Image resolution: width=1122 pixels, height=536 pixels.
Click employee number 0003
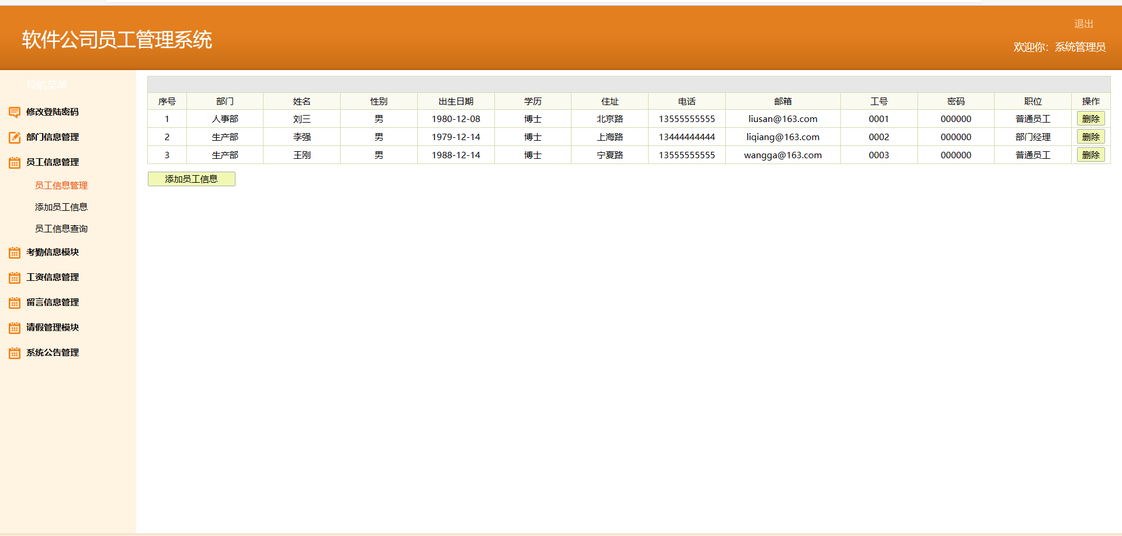pos(879,155)
